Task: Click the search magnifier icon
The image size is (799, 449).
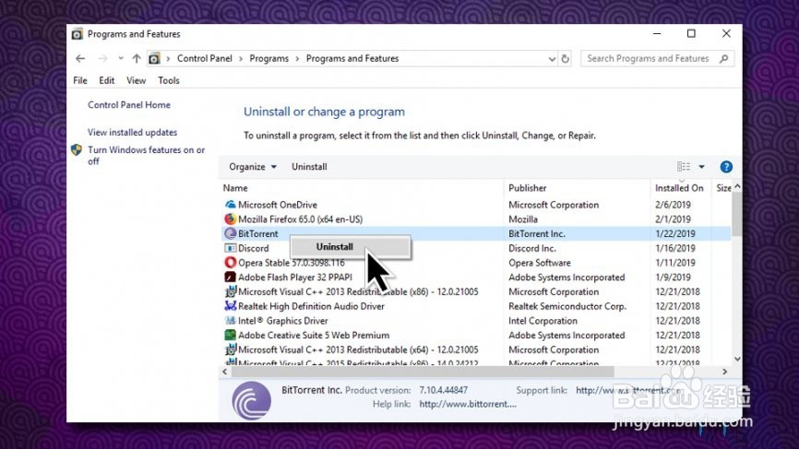Action: point(723,58)
